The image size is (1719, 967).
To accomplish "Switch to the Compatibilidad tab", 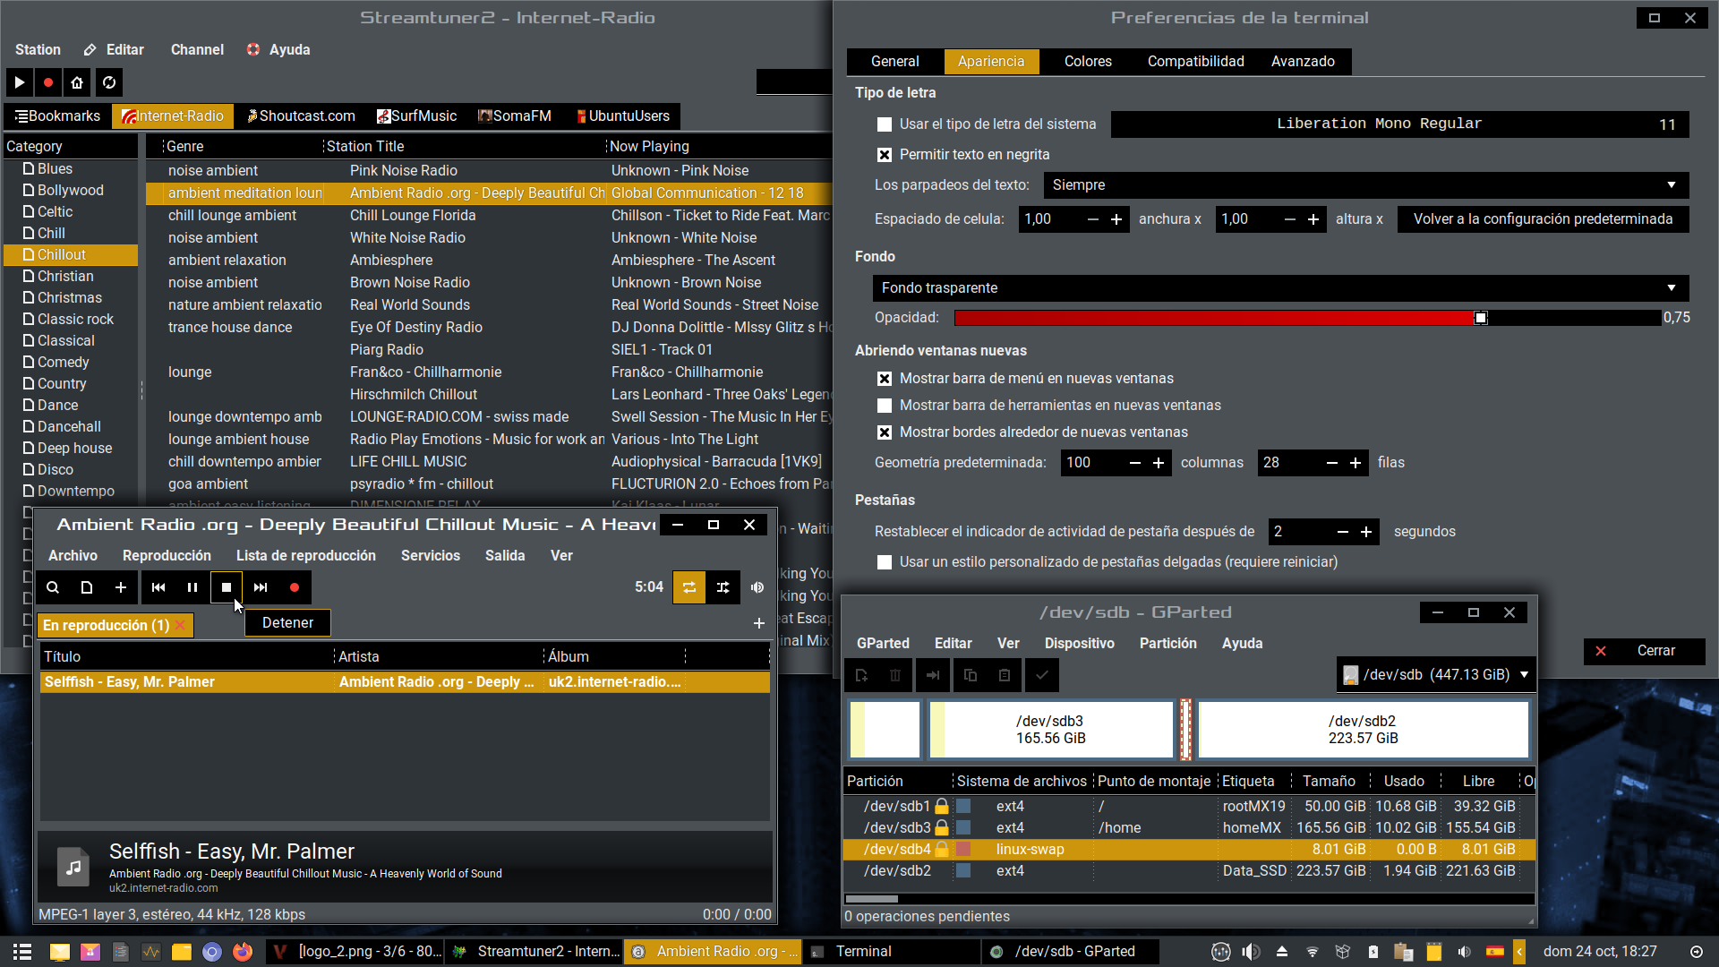I will [1196, 62].
